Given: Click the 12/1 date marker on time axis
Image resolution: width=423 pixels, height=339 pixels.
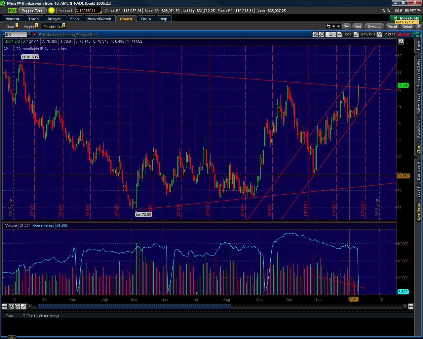Looking at the screenshot, I should coord(353,299).
